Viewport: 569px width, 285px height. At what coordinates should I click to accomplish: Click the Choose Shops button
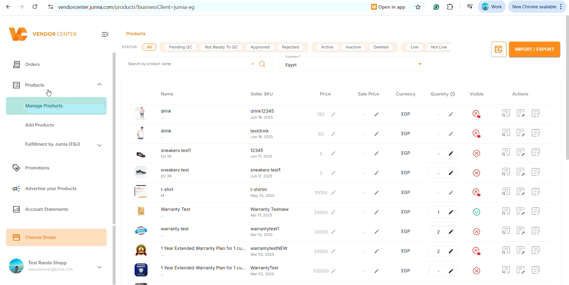coord(56,237)
